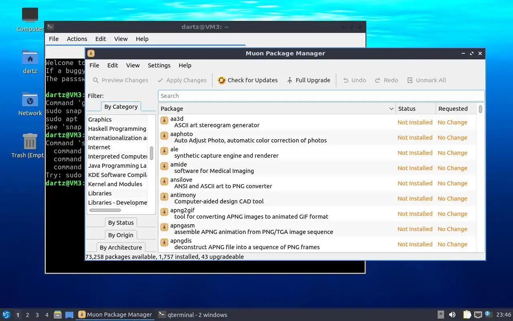This screenshot has height=321, width=513.
Task: Click the terminal window title bar icon
Action: (x=50, y=27)
